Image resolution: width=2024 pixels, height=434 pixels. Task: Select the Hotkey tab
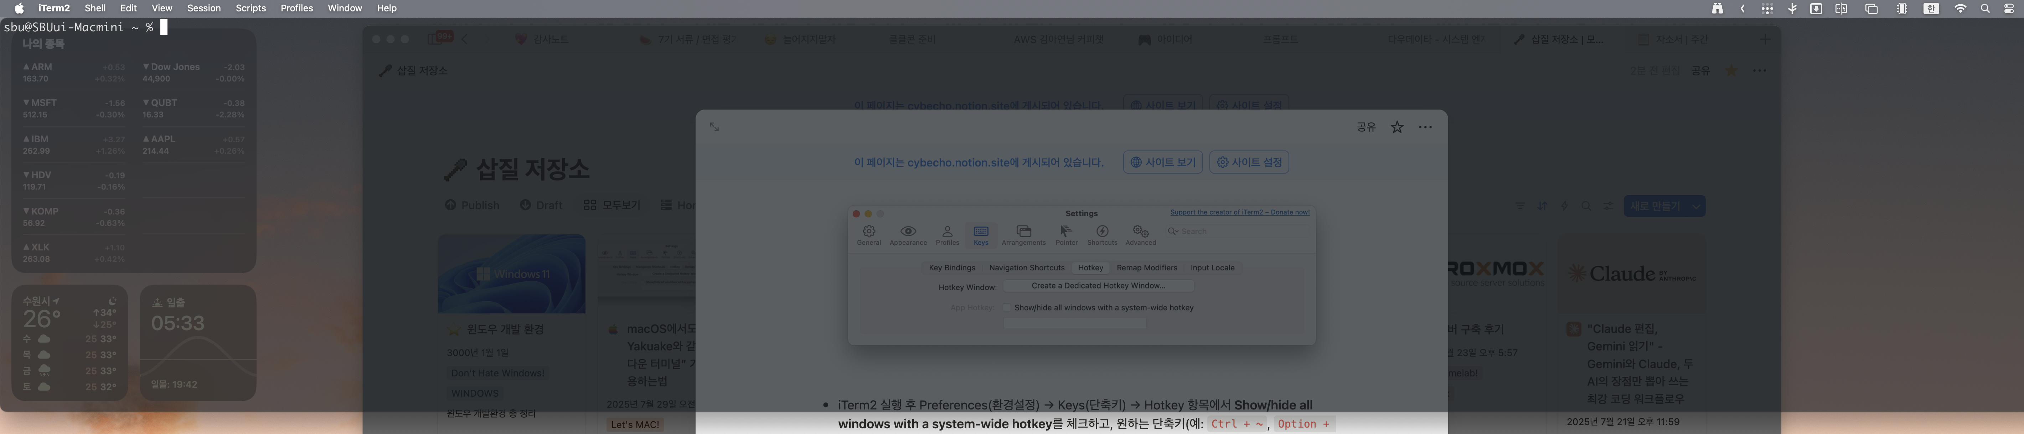[1090, 268]
